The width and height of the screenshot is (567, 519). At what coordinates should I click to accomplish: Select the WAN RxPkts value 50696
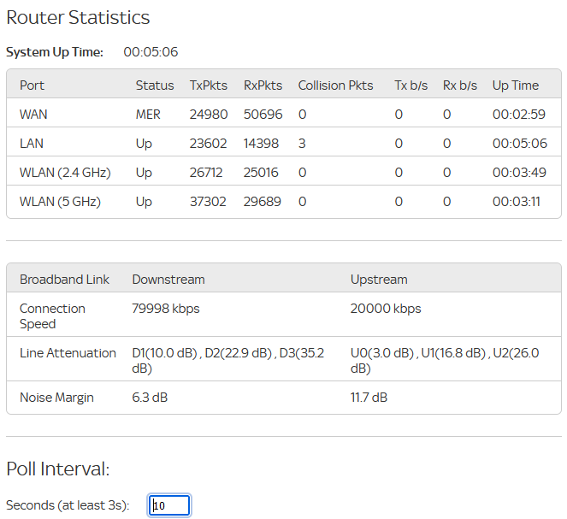pos(263,115)
